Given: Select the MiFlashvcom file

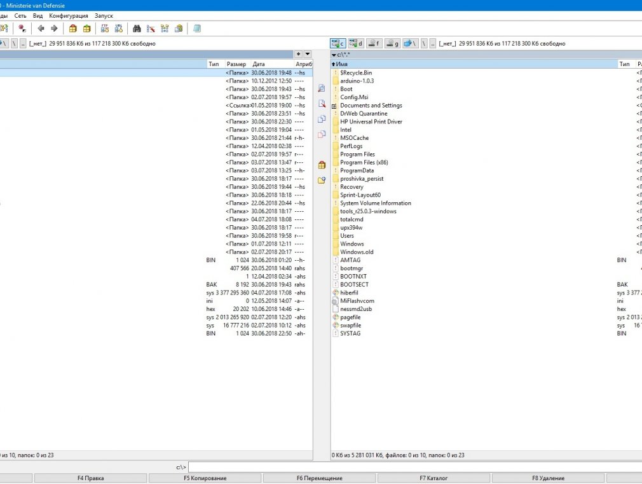Looking at the screenshot, I should [x=357, y=301].
